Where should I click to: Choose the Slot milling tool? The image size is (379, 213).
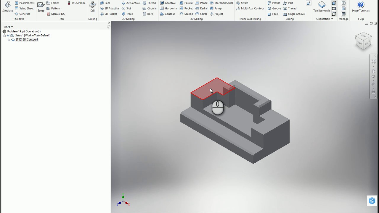click(x=126, y=8)
